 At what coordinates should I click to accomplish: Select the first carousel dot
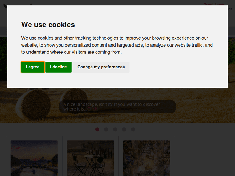97,129
